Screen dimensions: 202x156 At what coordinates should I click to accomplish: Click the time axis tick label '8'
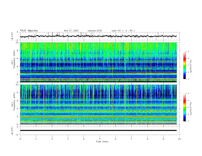click(147, 139)
